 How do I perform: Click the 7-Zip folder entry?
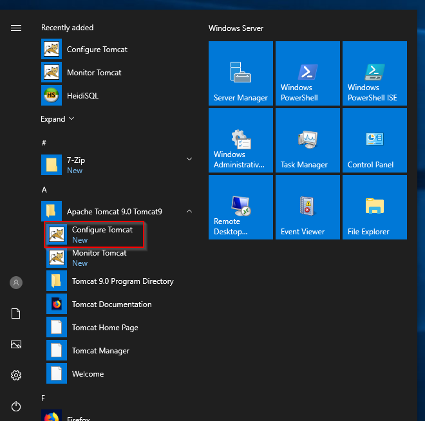(x=117, y=165)
